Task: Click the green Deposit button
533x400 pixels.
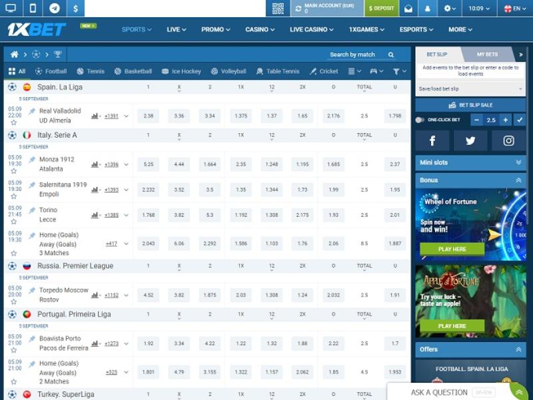Action: click(382, 9)
